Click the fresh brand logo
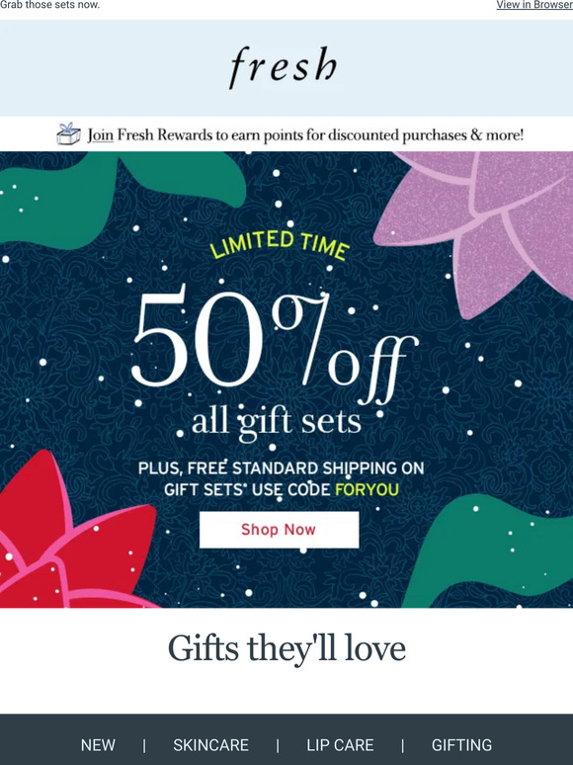The image size is (573, 765). pyautogui.click(x=284, y=67)
